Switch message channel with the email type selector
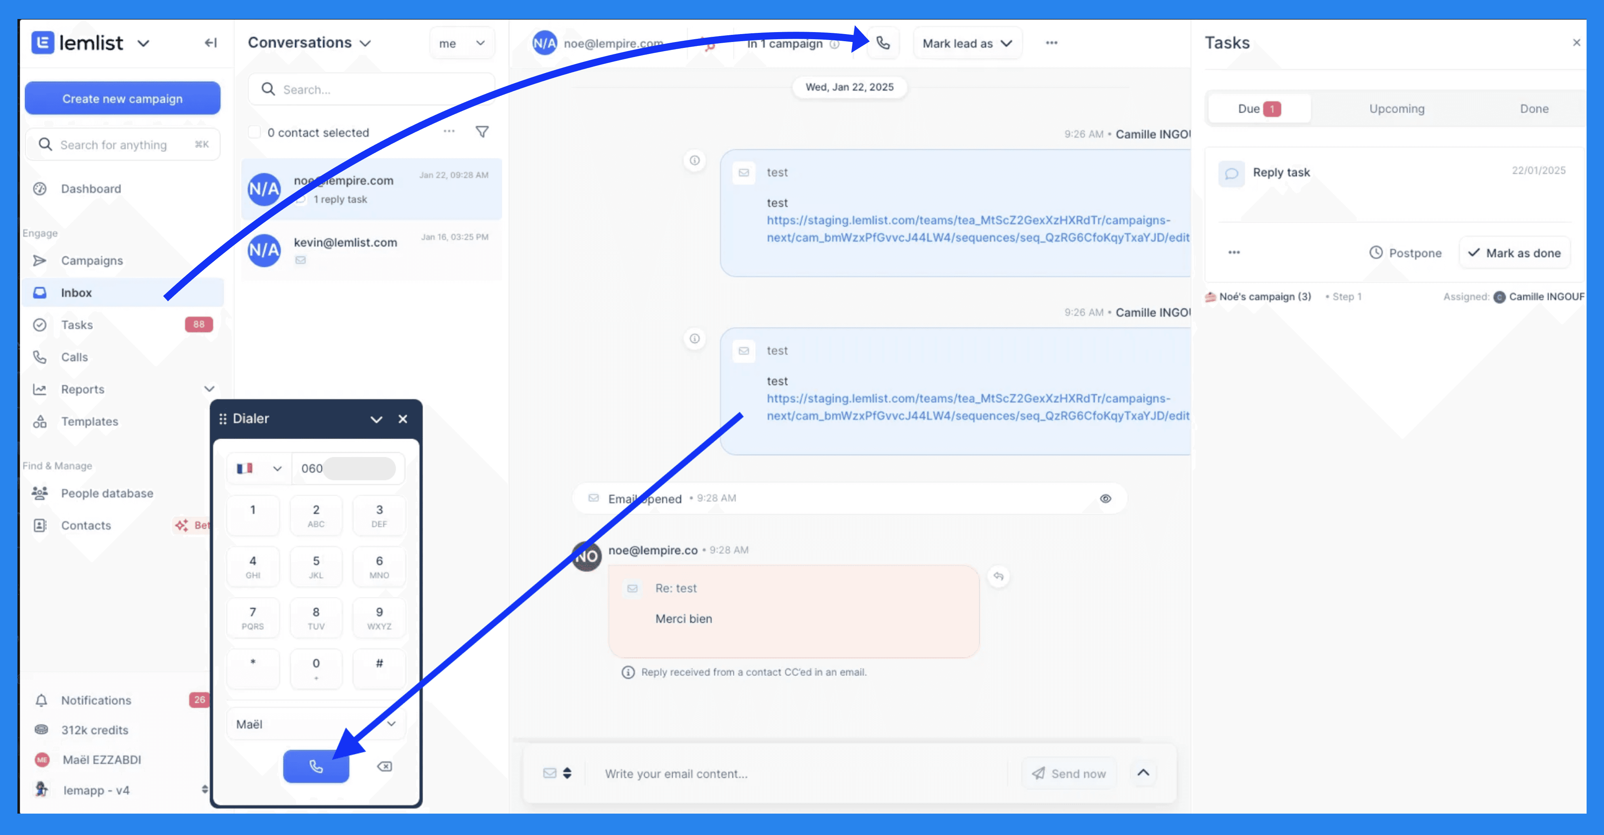This screenshot has height=835, width=1604. 557,773
